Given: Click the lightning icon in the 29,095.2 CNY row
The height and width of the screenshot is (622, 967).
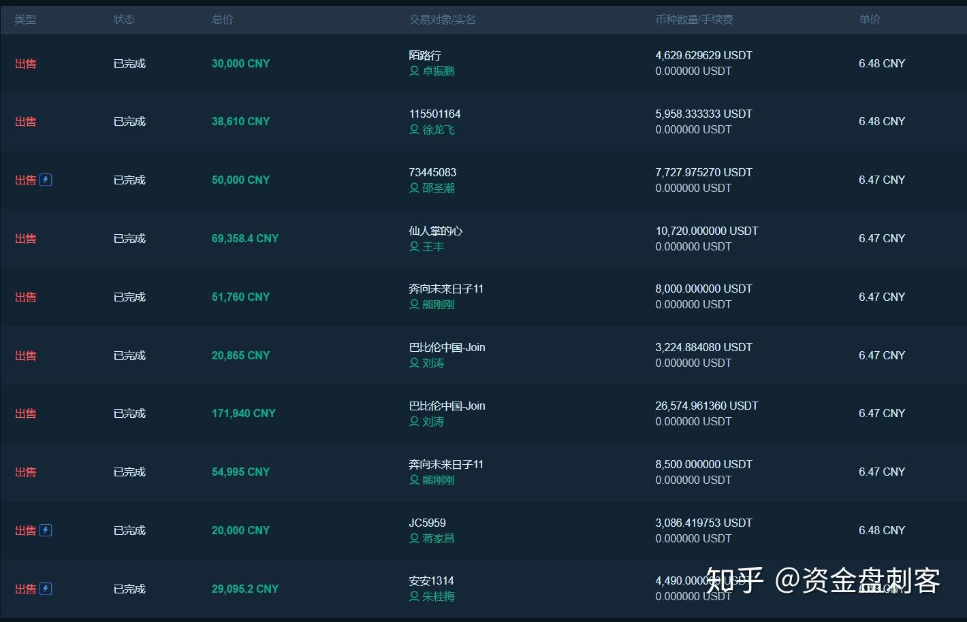Looking at the screenshot, I should (x=46, y=589).
